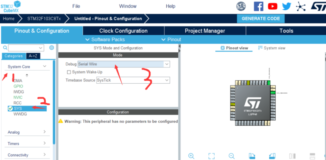Select IWDG in System Core list

coord(19,92)
